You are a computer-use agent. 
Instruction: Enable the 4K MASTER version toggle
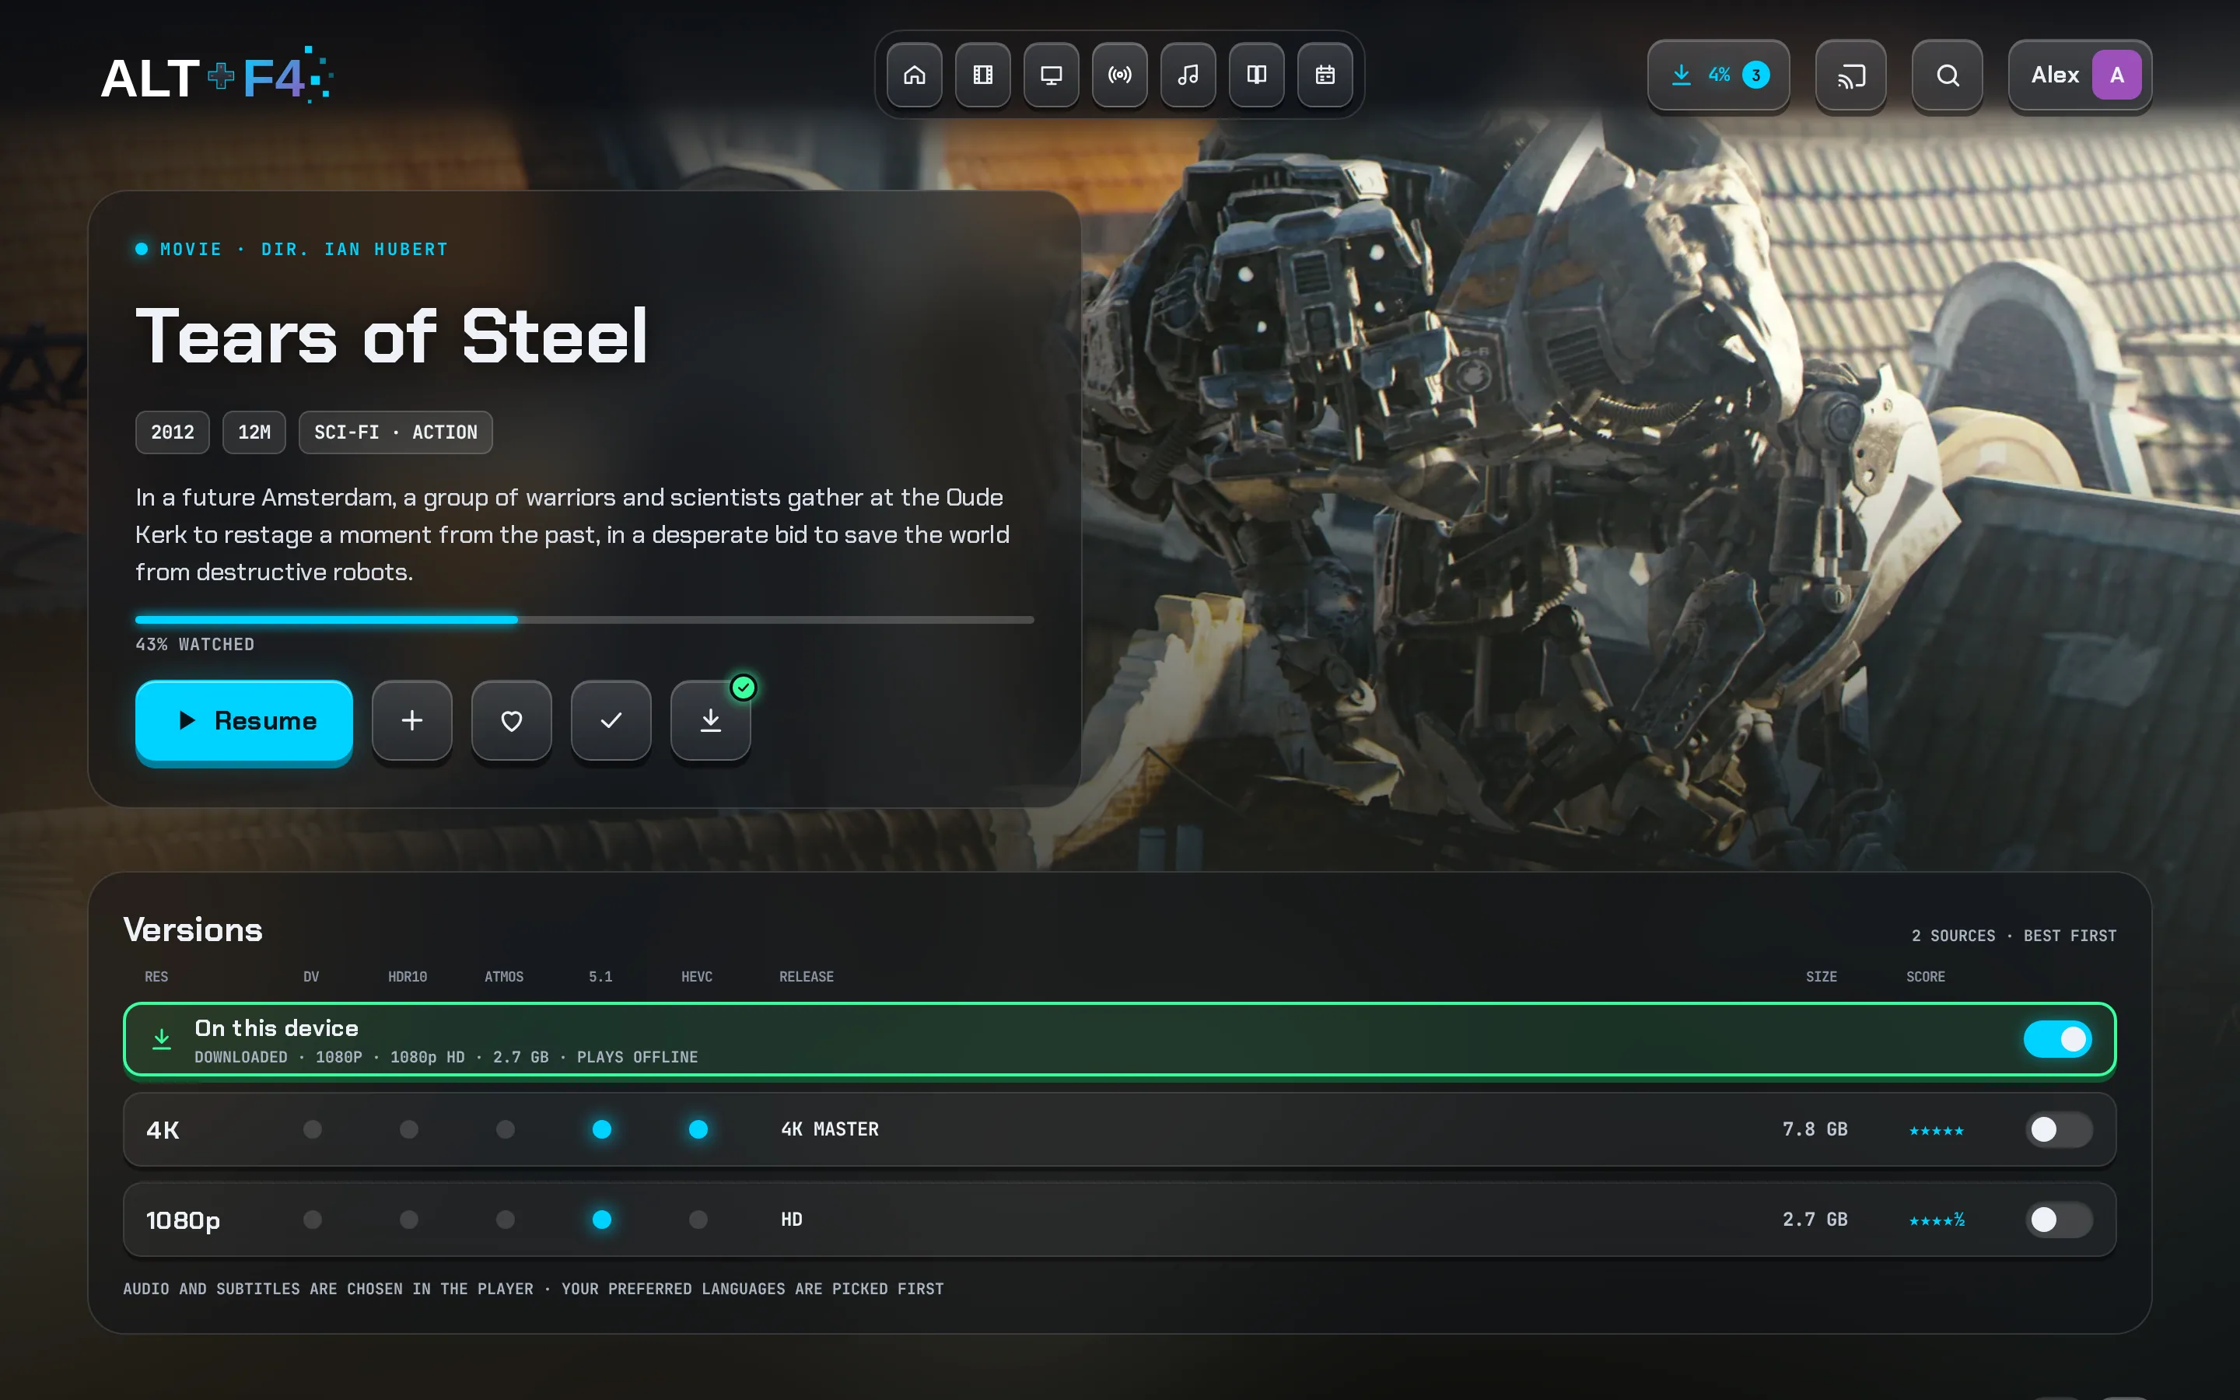click(x=2058, y=1129)
